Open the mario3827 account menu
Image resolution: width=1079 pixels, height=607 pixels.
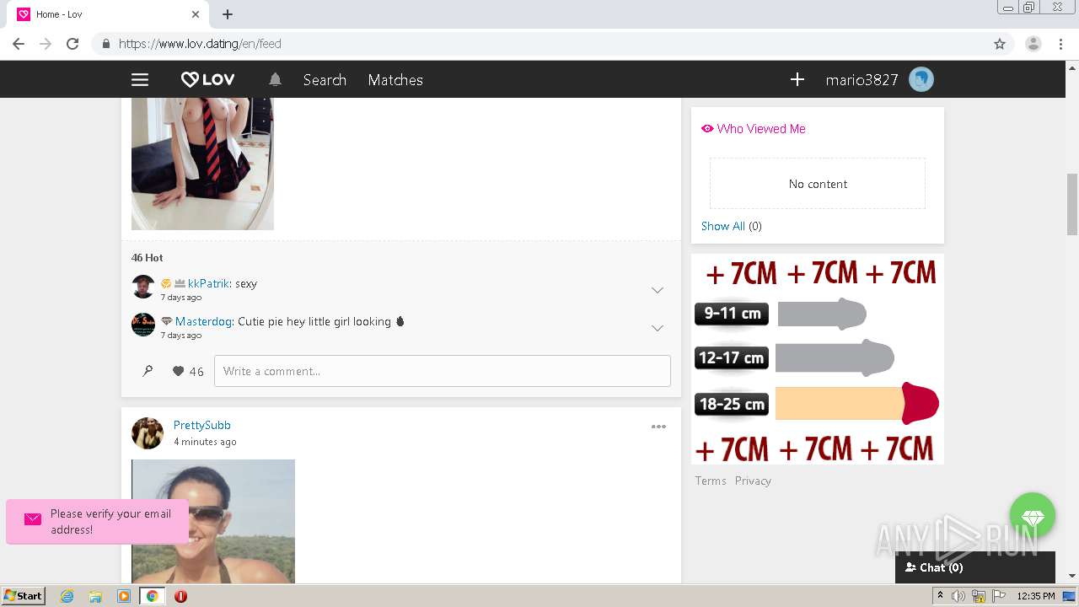pos(862,80)
